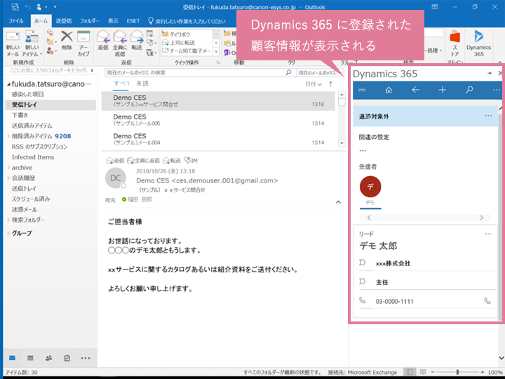
Task: Expand the 削除済みアイテム folder
Action: [8, 136]
